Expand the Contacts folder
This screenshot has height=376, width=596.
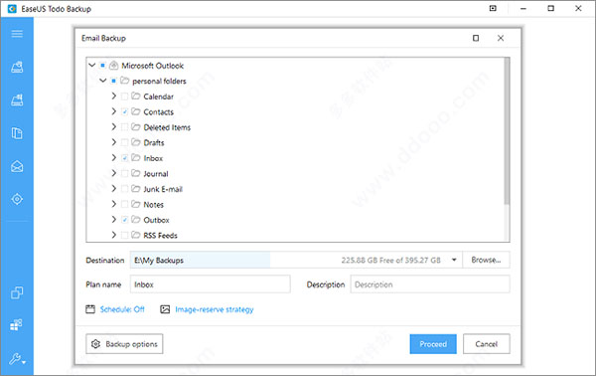(113, 111)
